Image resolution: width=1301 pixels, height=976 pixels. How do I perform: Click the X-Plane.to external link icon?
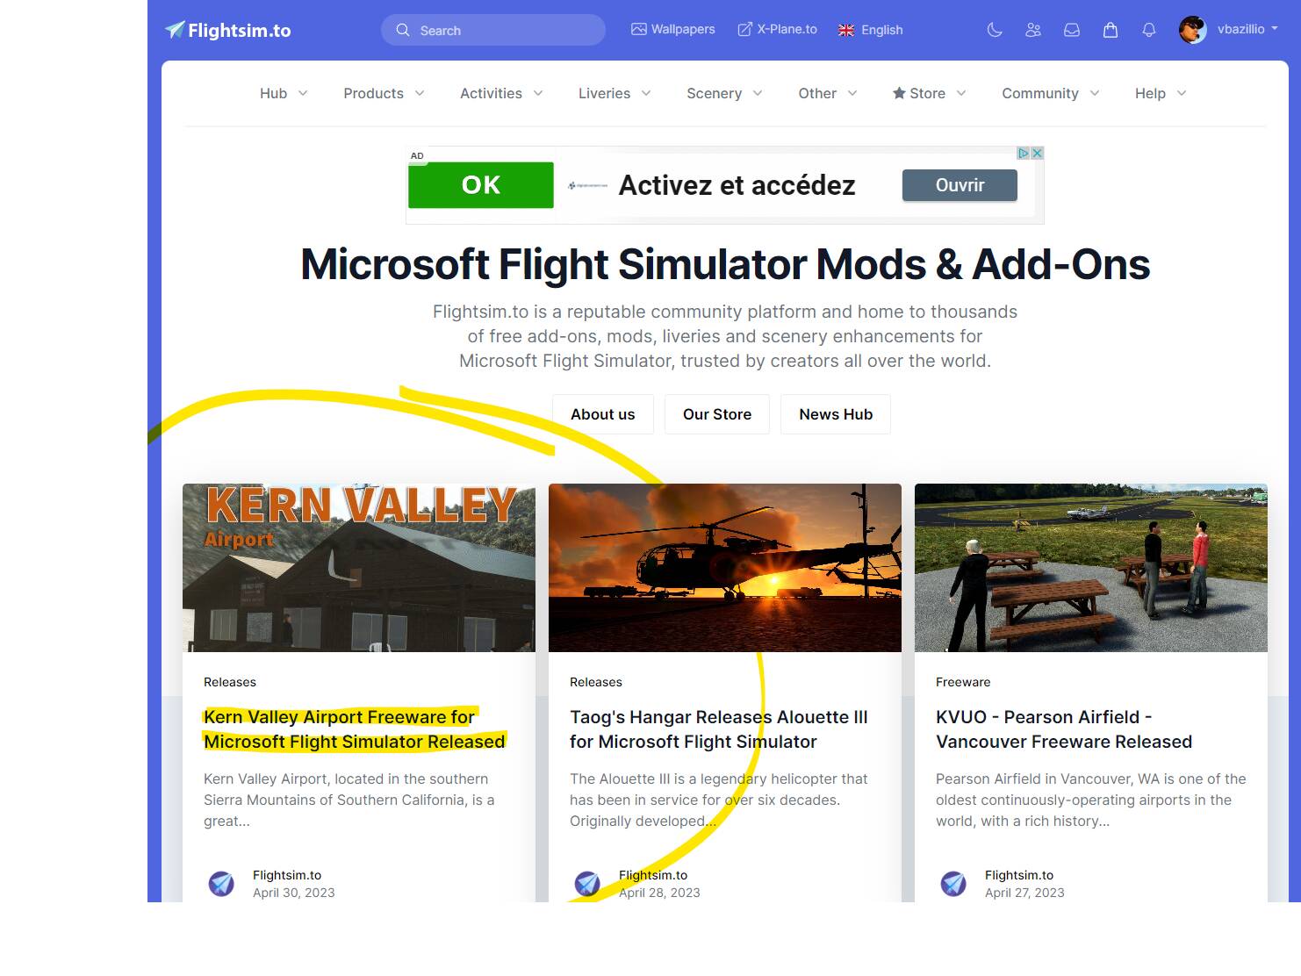(x=744, y=29)
